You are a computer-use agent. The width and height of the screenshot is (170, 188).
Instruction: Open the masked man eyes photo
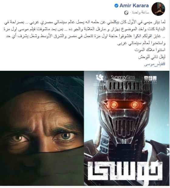tap(42, 128)
